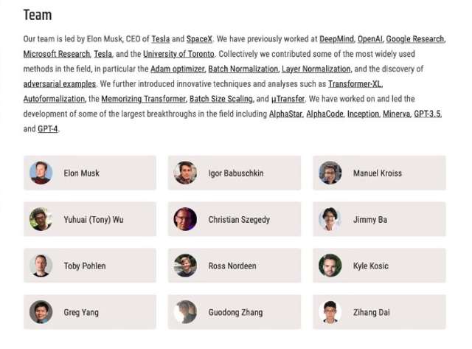This screenshot has width=472, height=349.
Task: Visit the University of Toronto link
Action: coord(179,54)
